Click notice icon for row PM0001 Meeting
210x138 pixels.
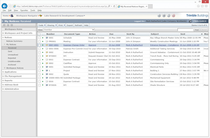[x=47, y=42]
